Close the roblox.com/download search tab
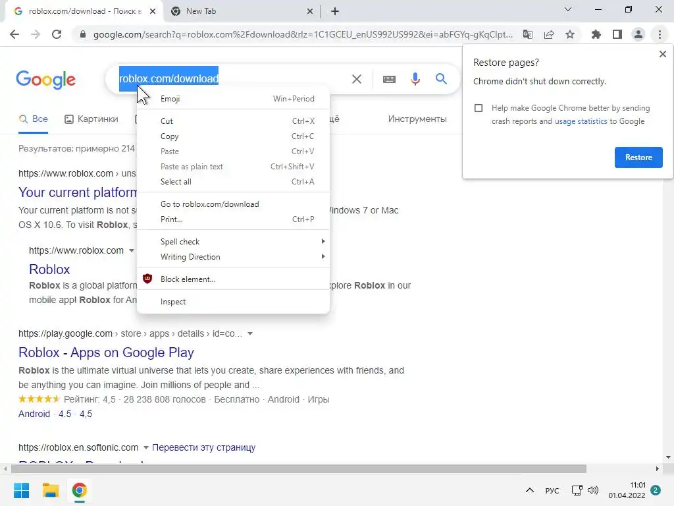Viewport: 674px width, 506px height. coord(153,12)
